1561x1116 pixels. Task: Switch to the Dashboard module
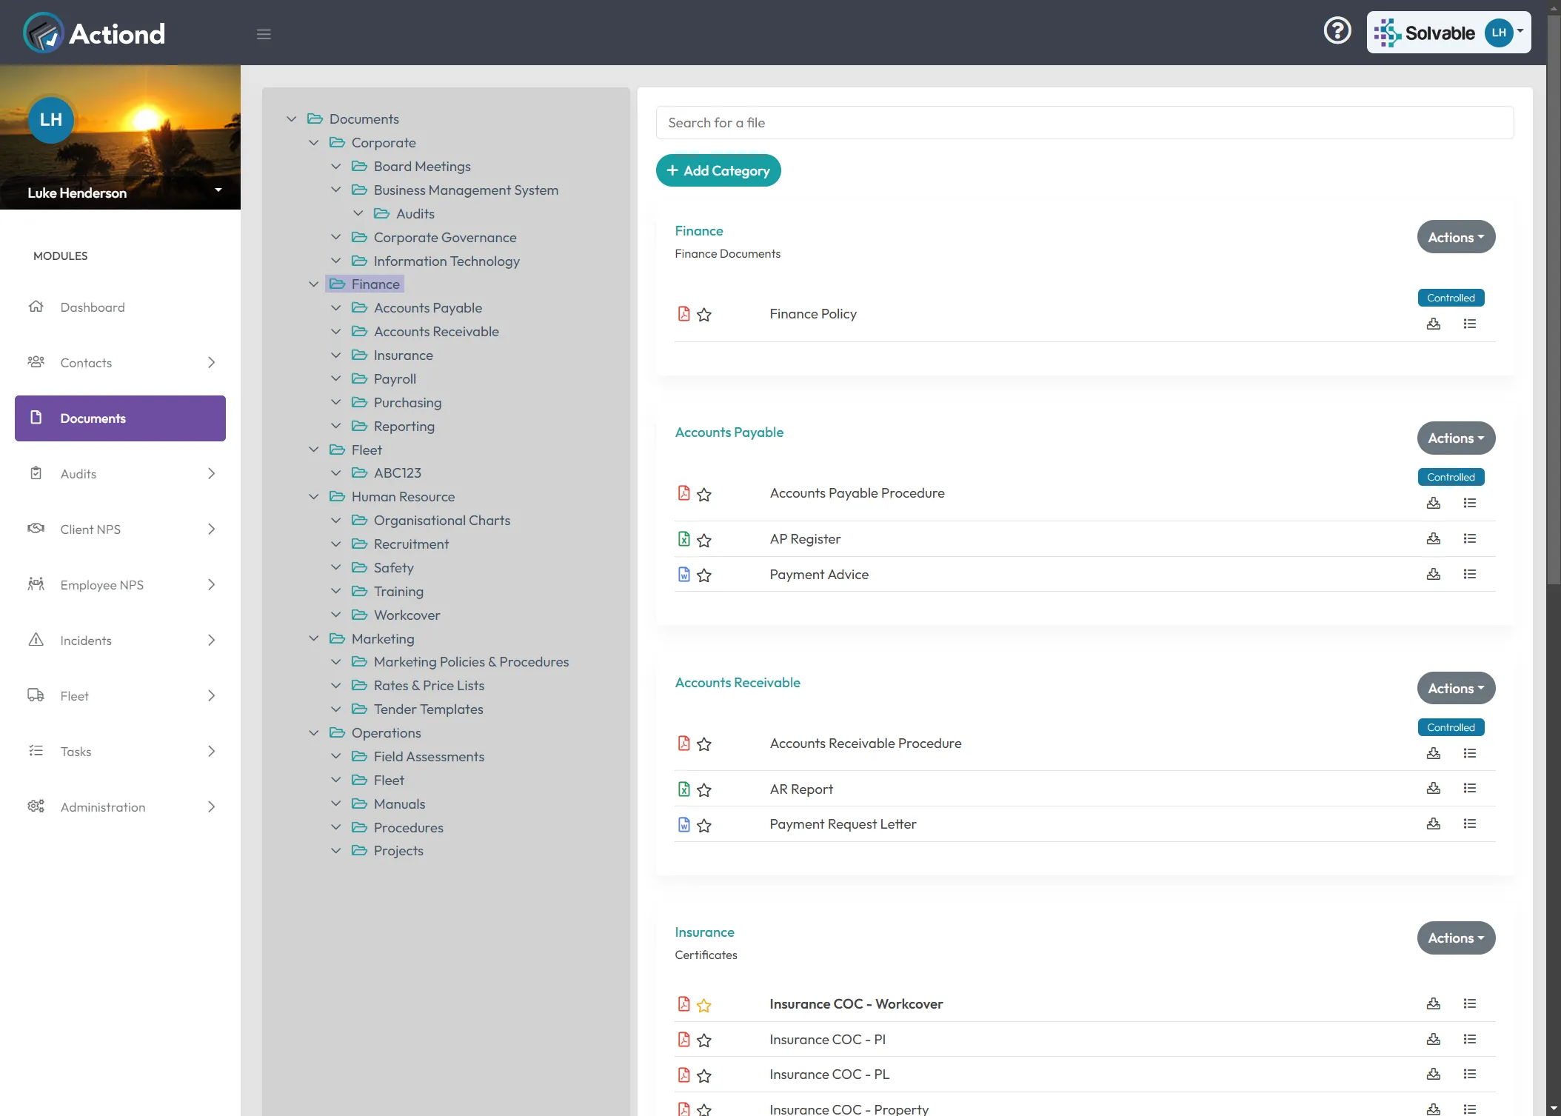[91, 307]
